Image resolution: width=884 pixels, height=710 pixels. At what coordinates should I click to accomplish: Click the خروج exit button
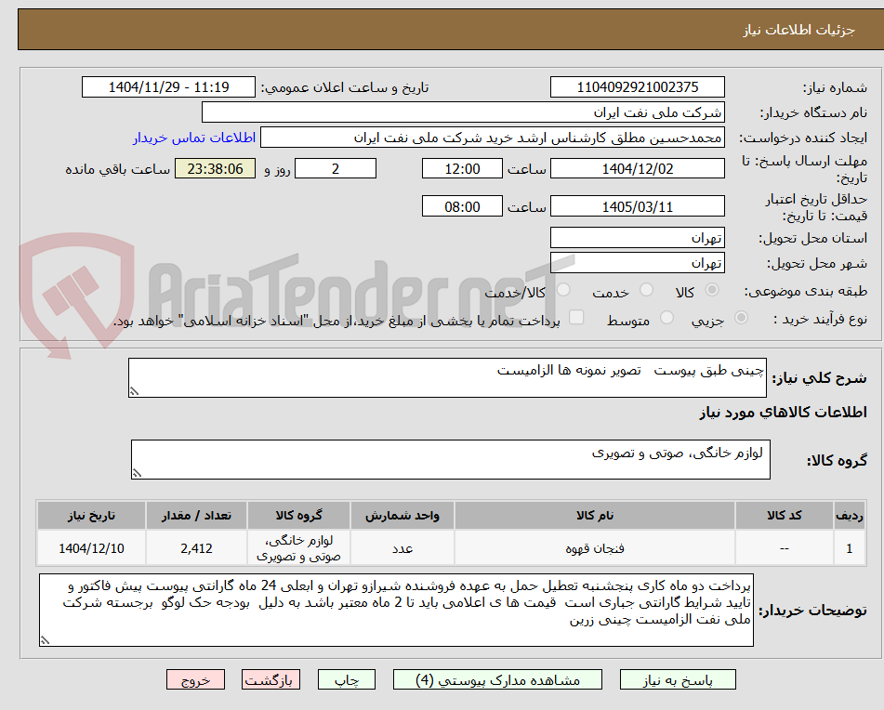pyautogui.click(x=195, y=679)
